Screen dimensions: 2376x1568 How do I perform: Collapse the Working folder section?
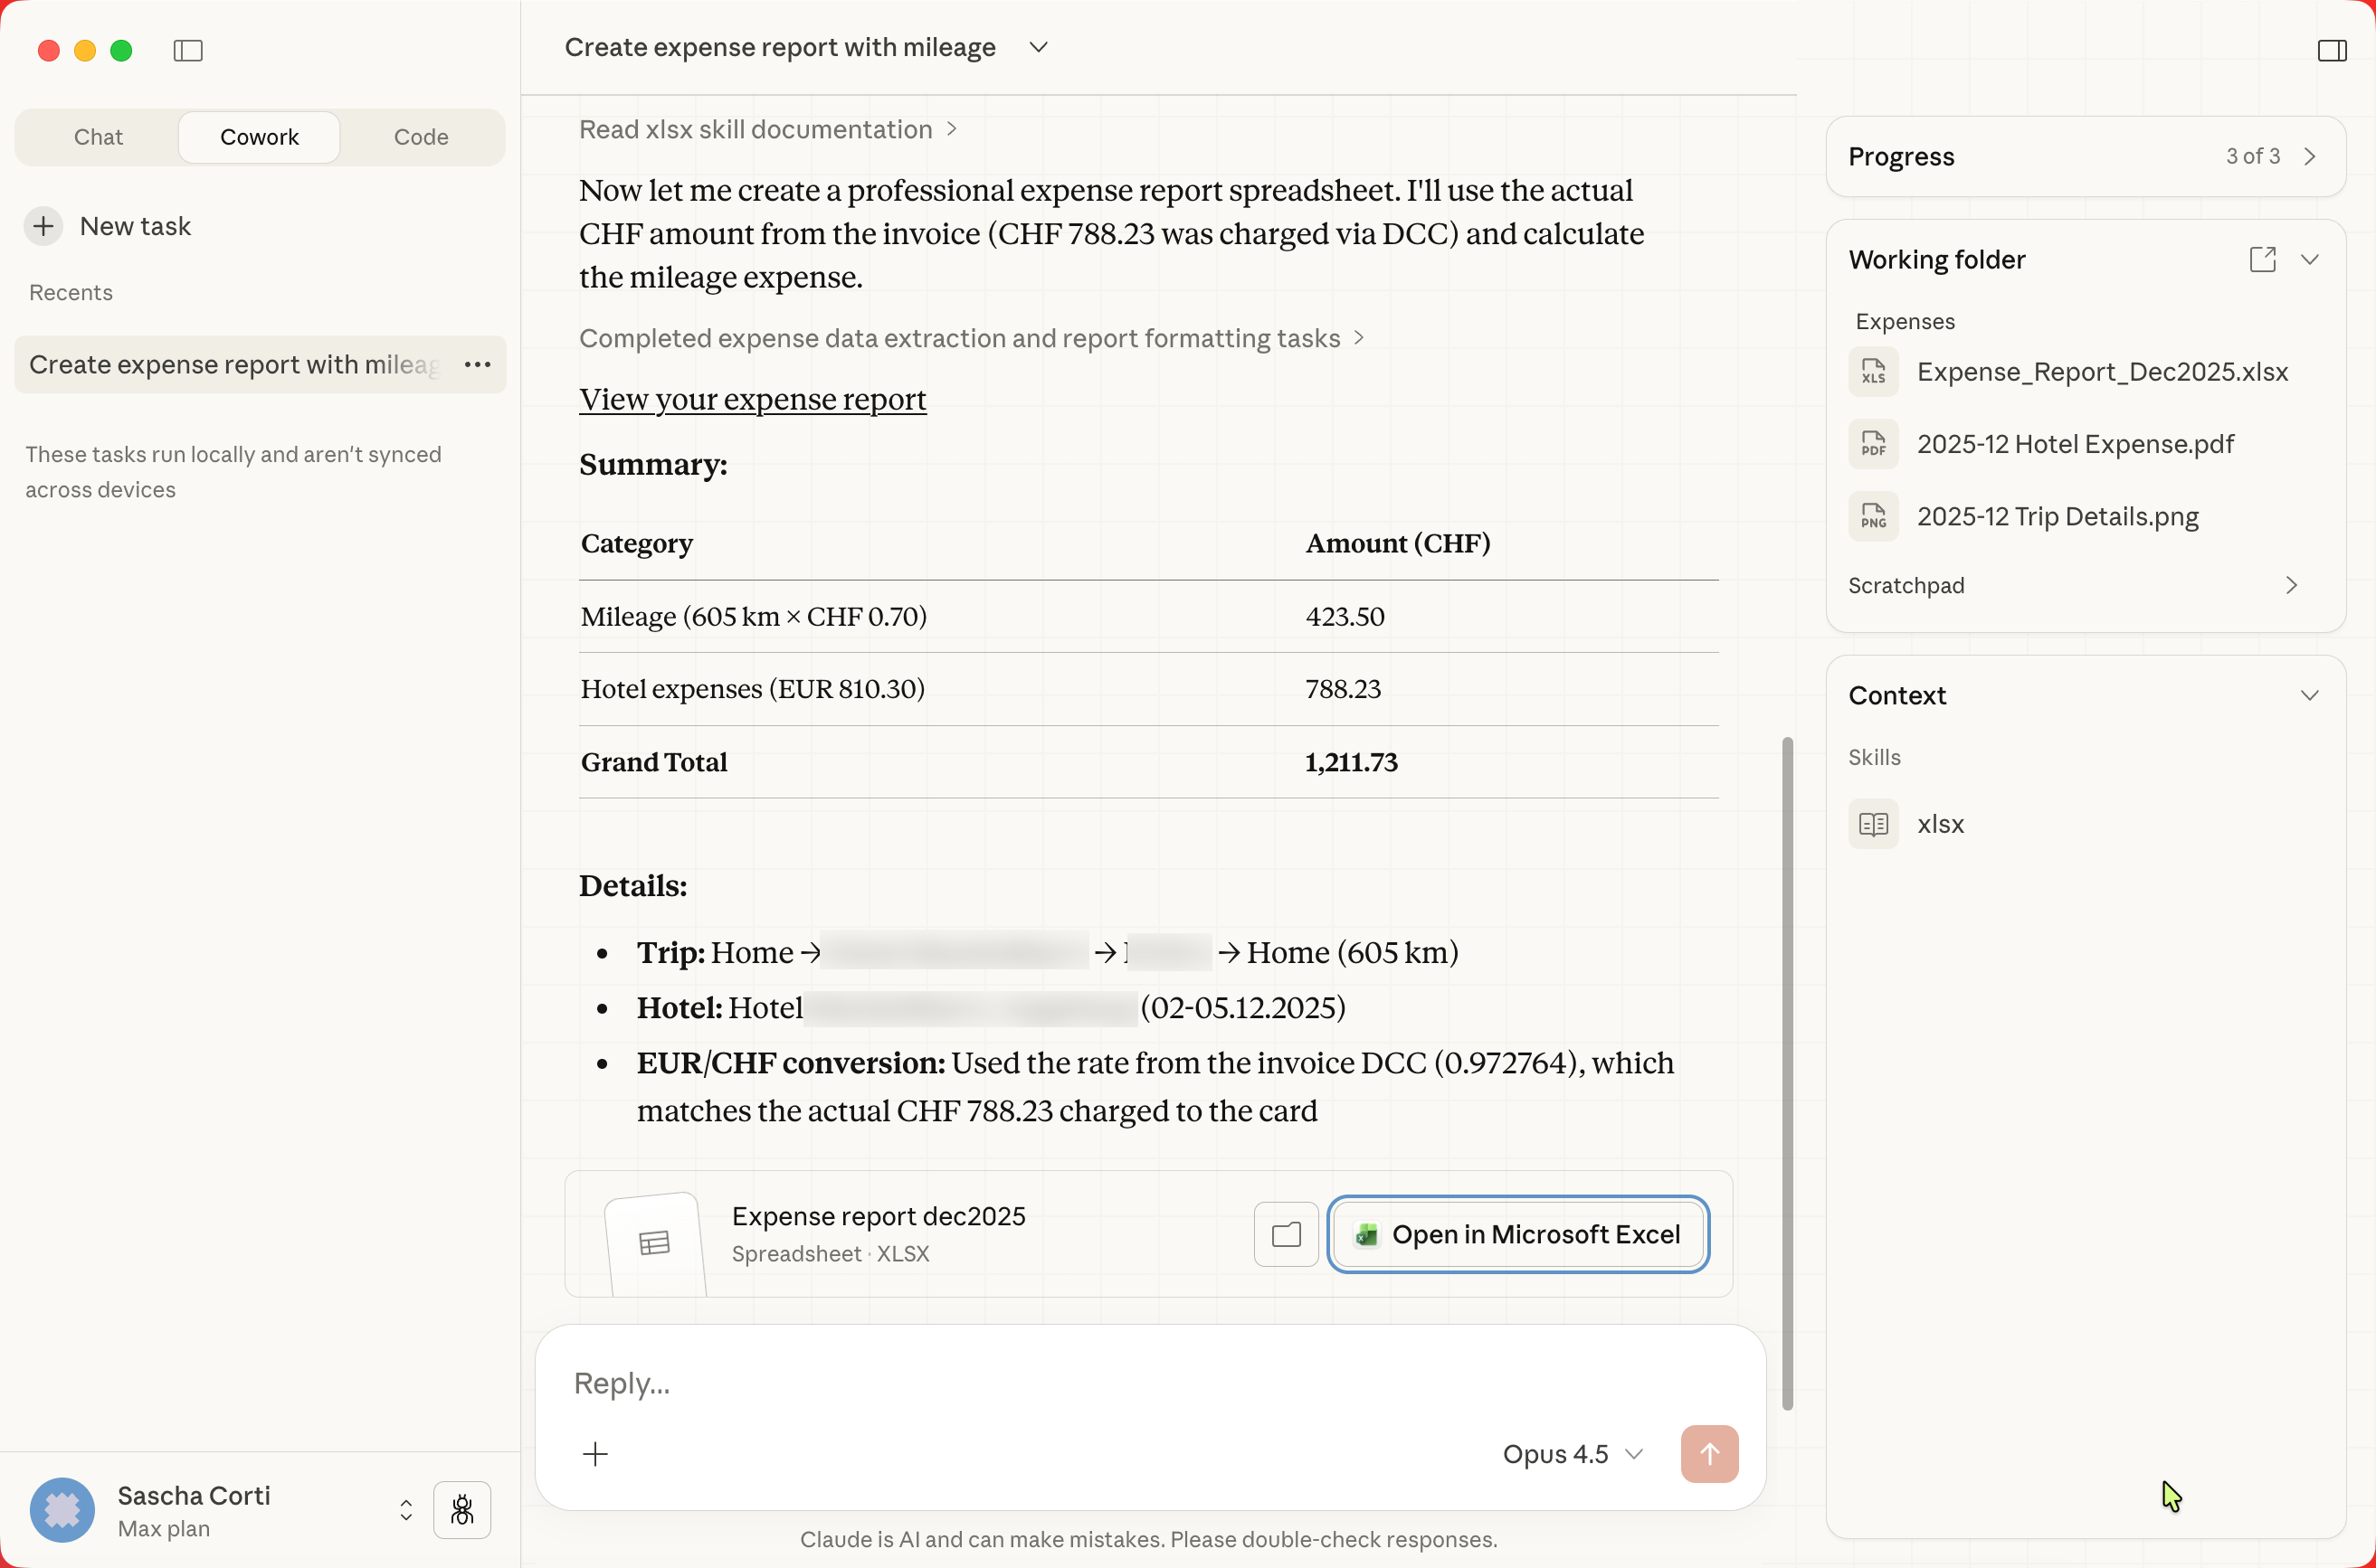[2311, 259]
